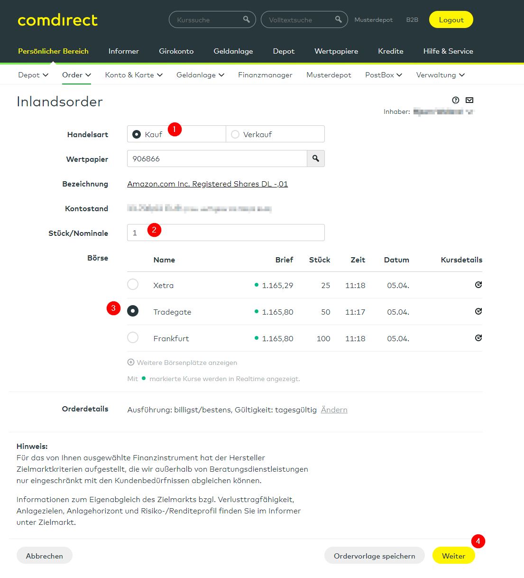
Task: Refresh the Tradegate price details
Action: coord(478,311)
